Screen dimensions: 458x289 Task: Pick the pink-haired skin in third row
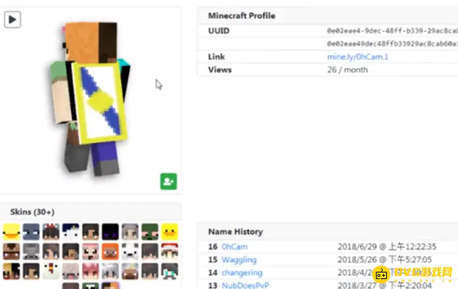[90, 270]
